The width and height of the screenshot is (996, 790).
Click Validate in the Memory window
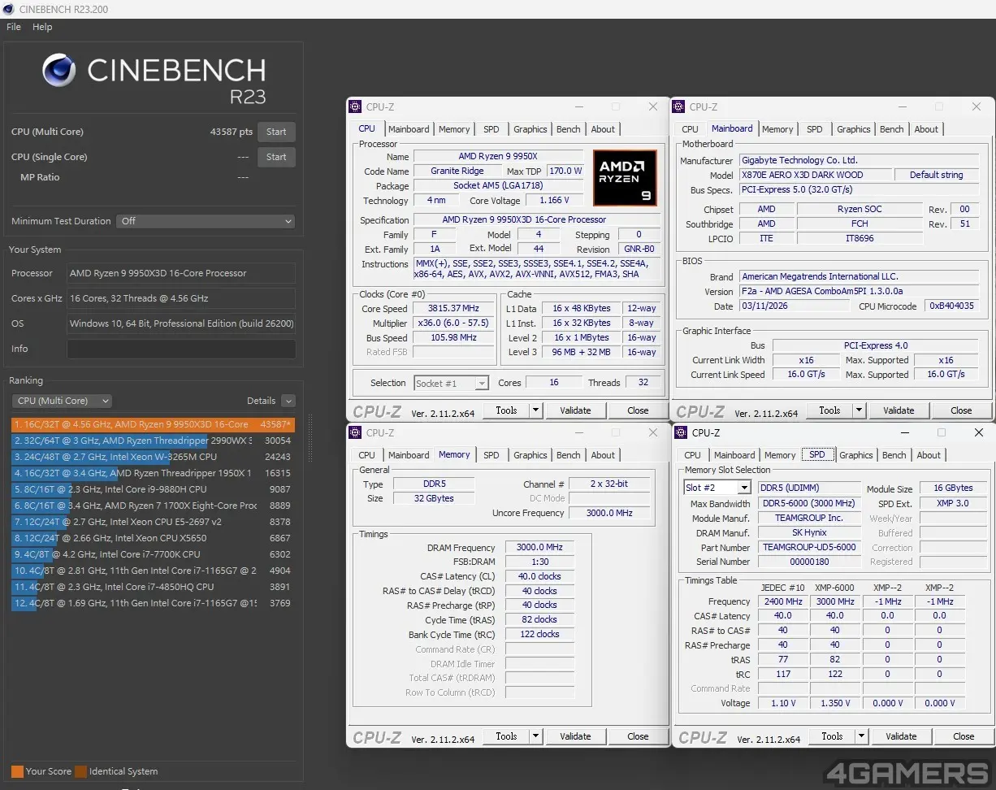[575, 736]
